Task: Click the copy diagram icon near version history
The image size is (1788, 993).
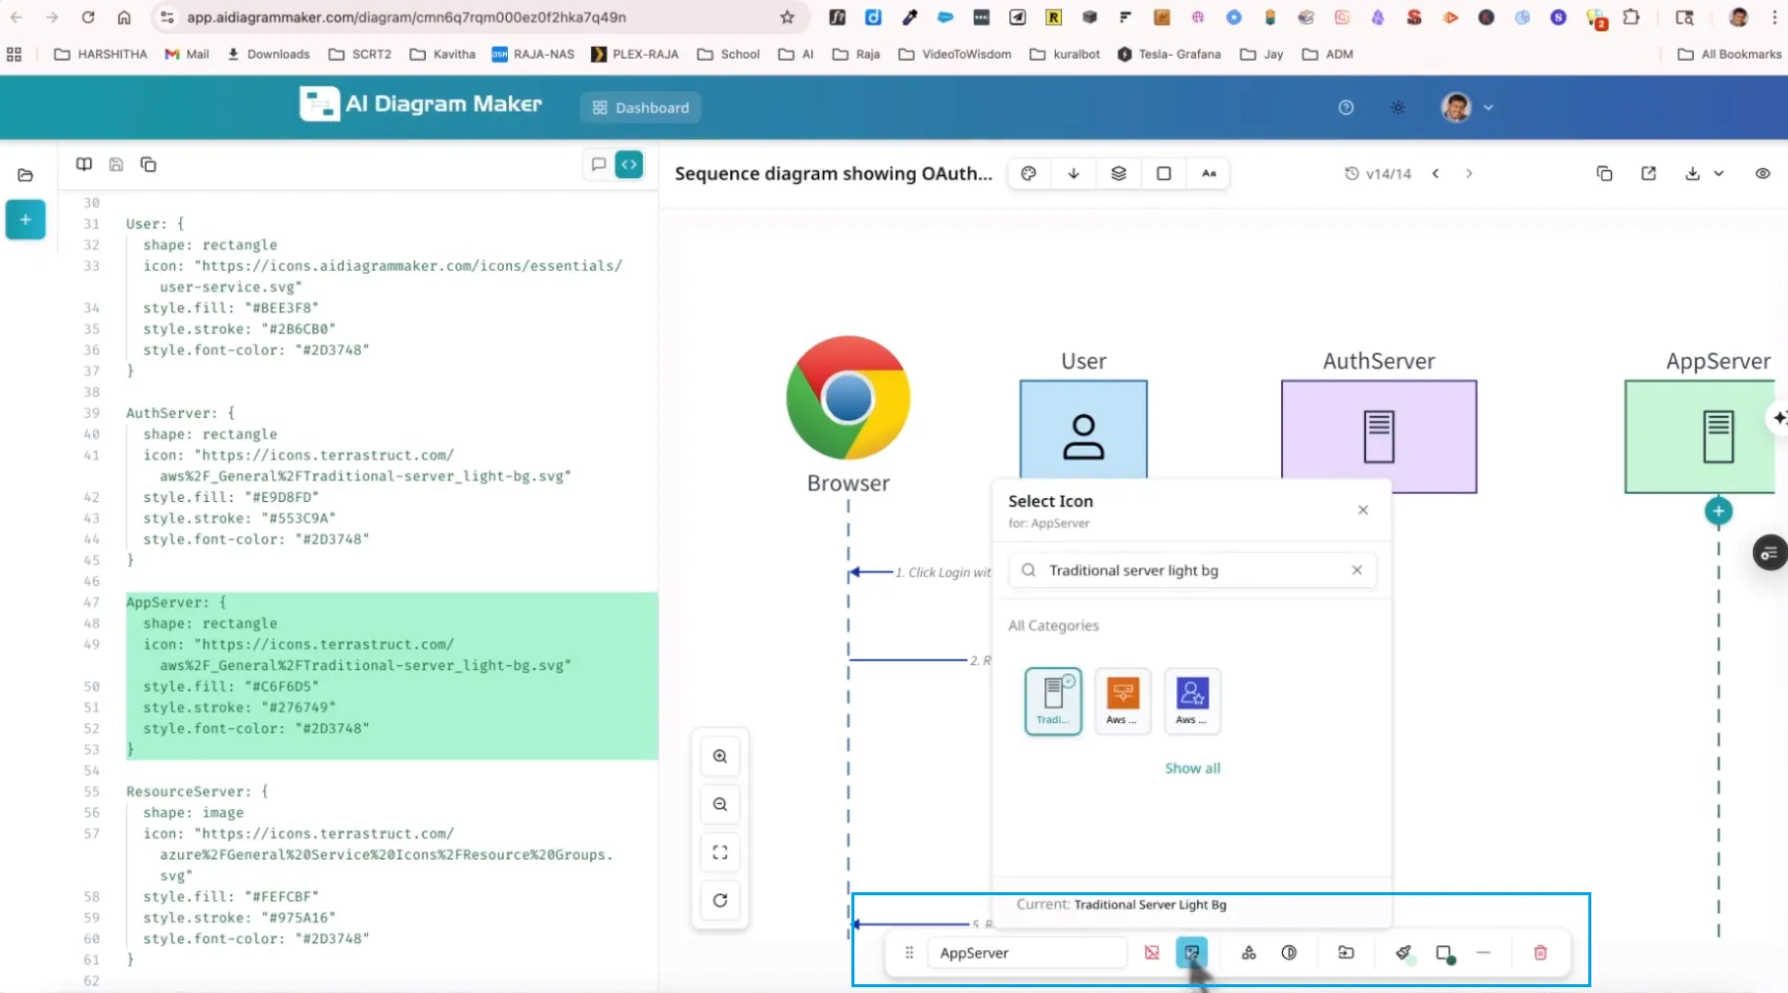Action: tap(1604, 173)
